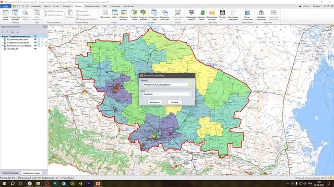This screenshot has width=334, height=187.
Task: Collapse the Карта: Ставропольский_край tree node
Action: (1, 36)
